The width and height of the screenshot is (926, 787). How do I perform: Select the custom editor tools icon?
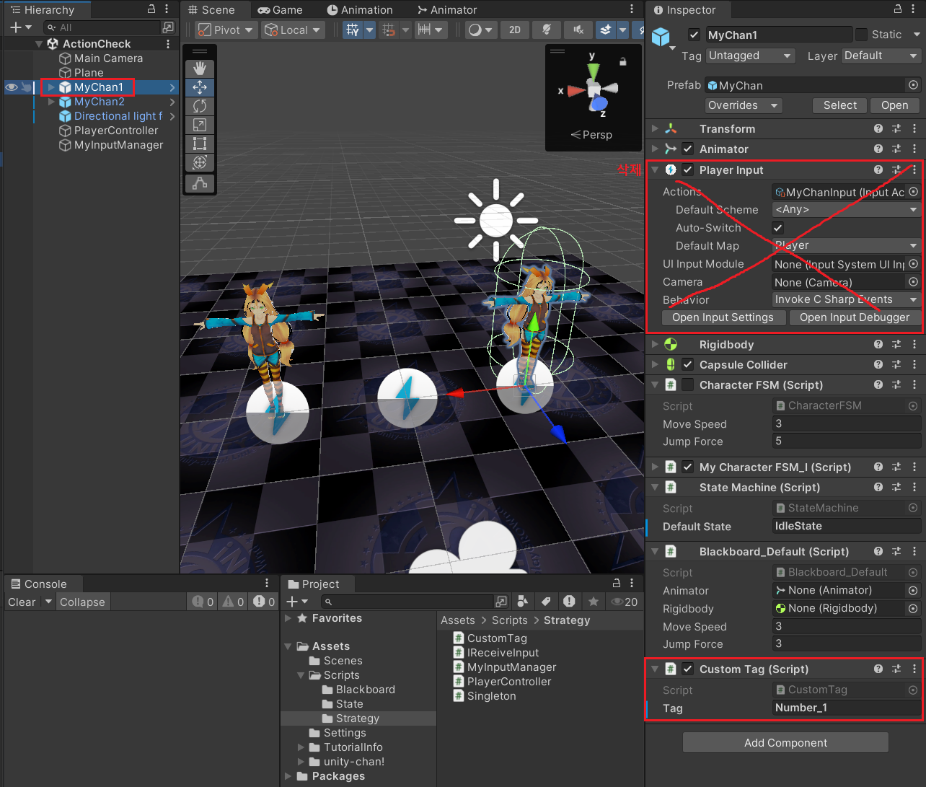click(200, 184)
